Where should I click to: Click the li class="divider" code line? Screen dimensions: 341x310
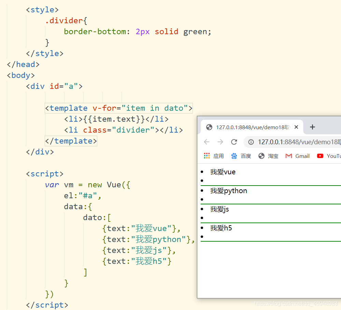coord(123,130)
